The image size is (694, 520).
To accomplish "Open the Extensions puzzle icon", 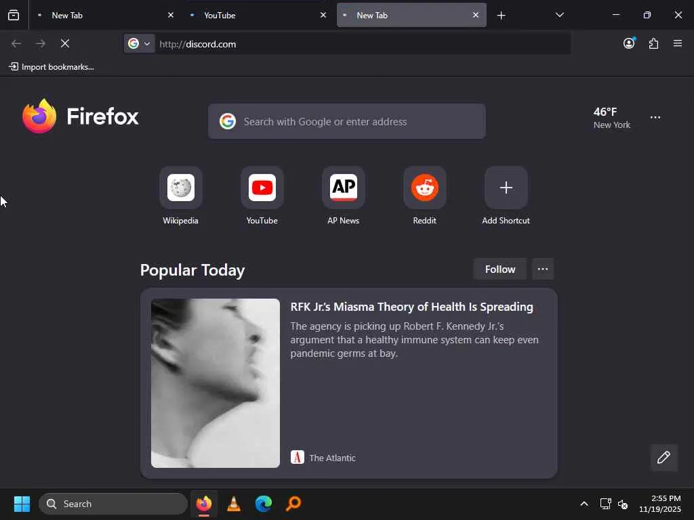I will point(653,43).
